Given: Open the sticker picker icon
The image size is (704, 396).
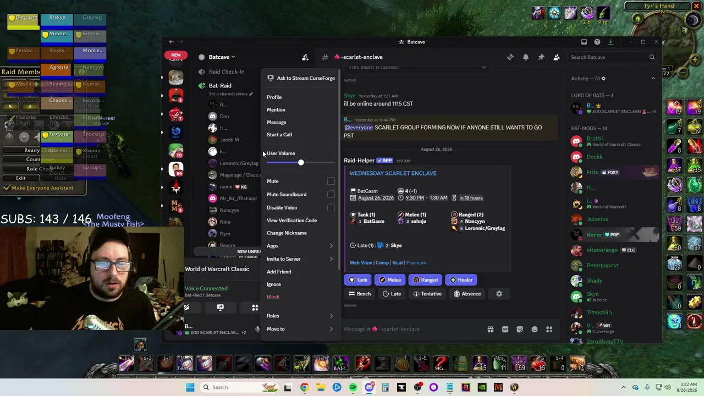Looking at the screenshot, I should [520, 329].
